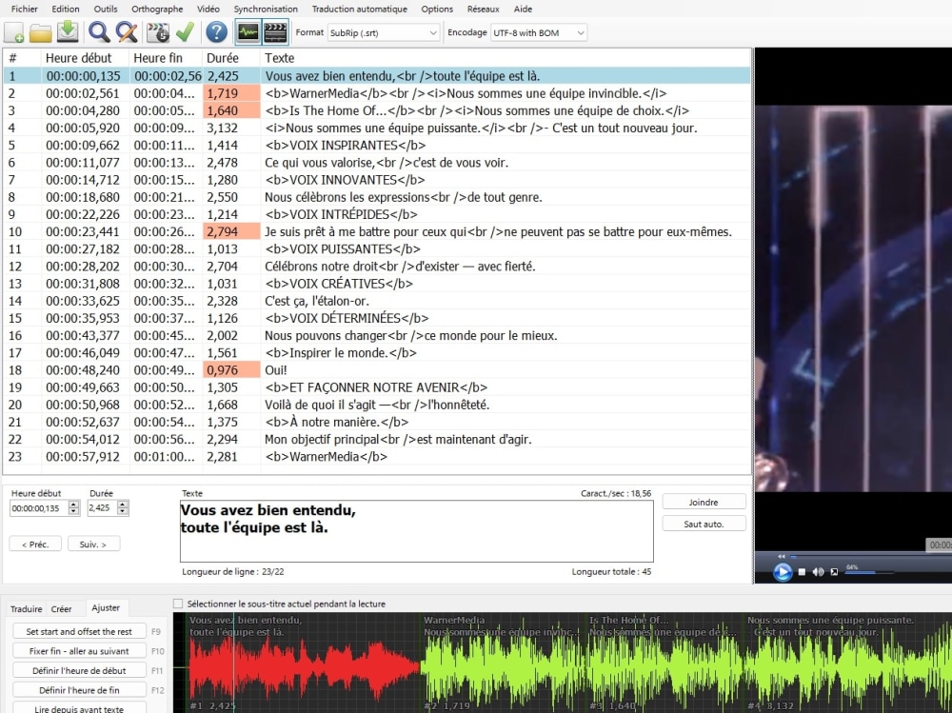Click the rewind double-arrow in the player
952x713 pixels.
pos(782,556)
